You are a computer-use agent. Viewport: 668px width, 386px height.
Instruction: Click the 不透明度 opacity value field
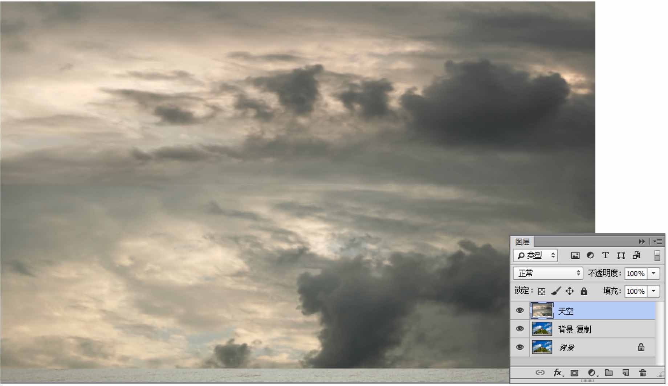pyautogui.click(x=635, y=274)
